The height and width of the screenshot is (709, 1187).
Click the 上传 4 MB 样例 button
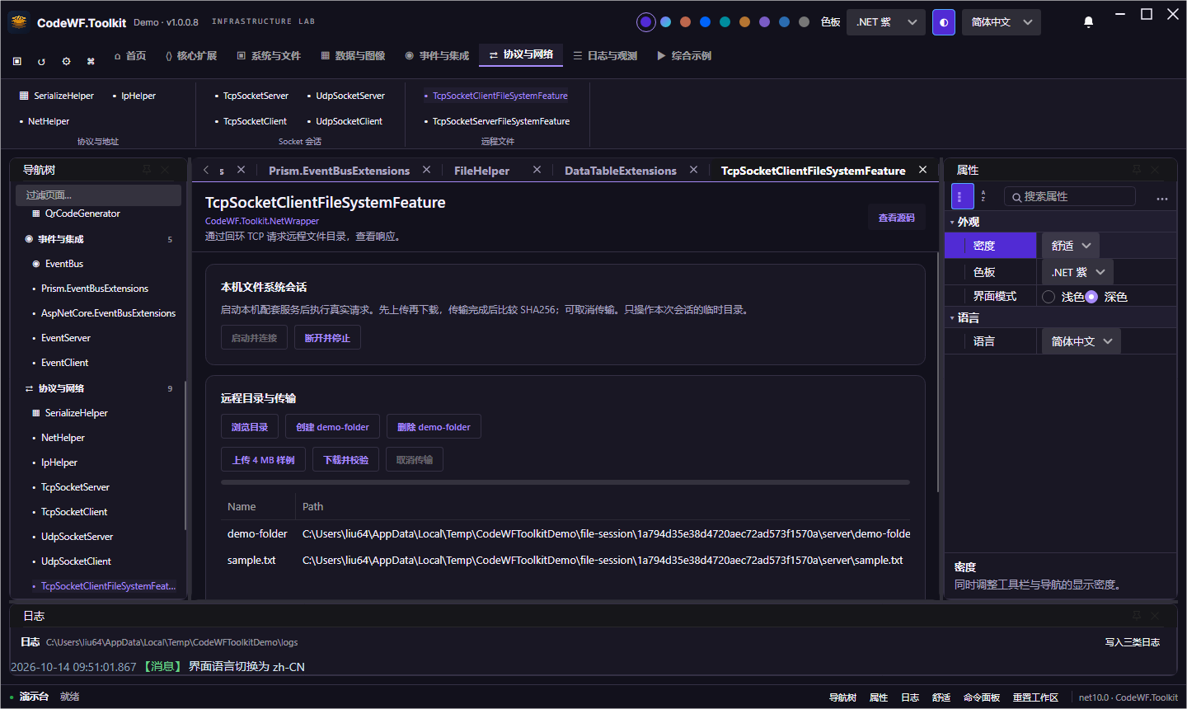coord(263,460)
